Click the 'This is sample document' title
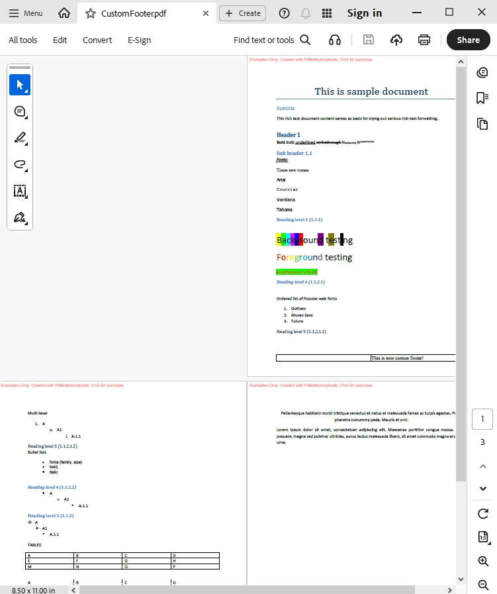 tap(371, 91)
